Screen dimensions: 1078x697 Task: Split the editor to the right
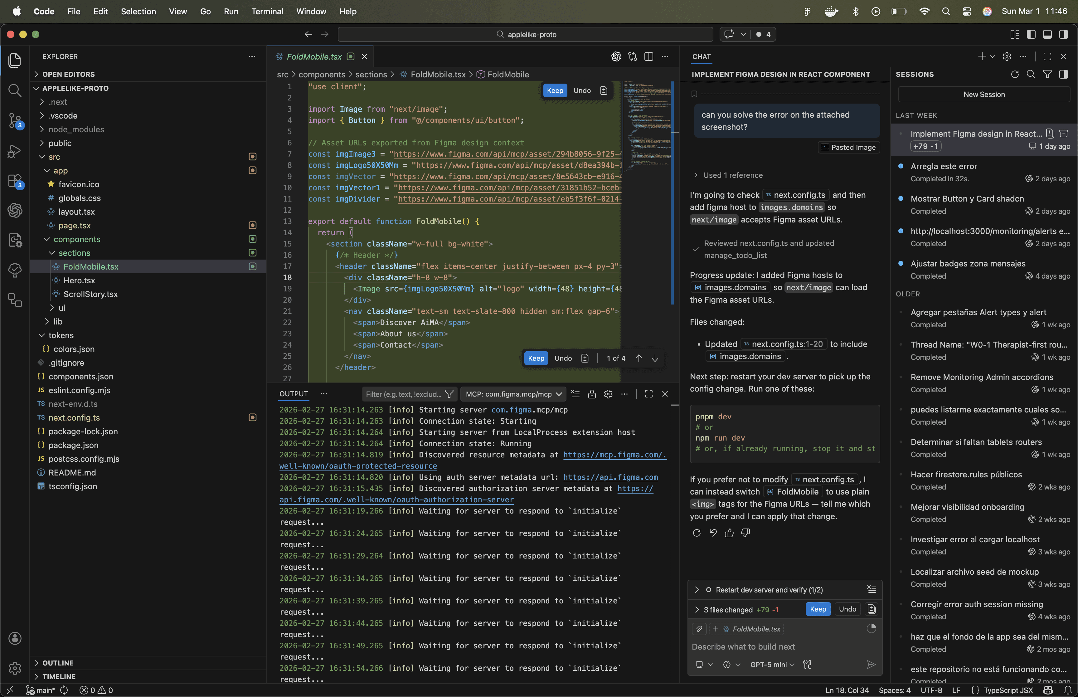(649, 56)
